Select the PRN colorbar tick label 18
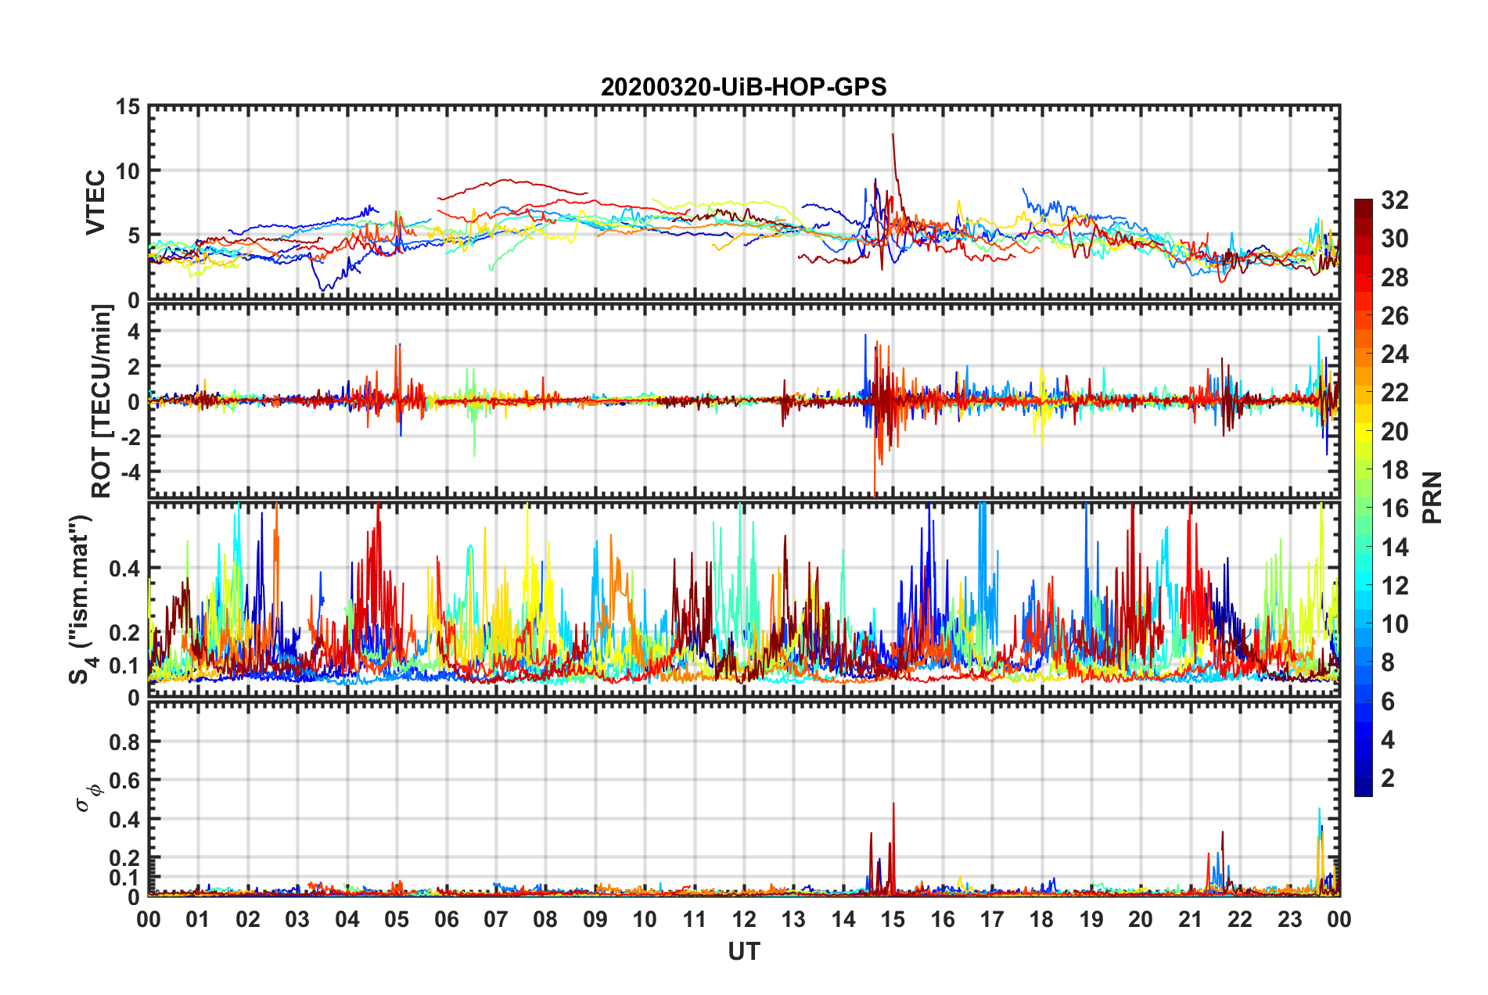The height and width of the screenshot is (995, 1488). click(1394, 470)
